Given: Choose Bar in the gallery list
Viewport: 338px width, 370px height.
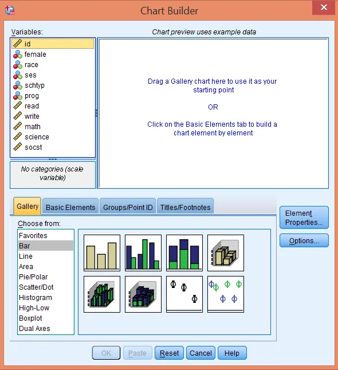Looking at the screenshot, I should [x=45, y=246].
